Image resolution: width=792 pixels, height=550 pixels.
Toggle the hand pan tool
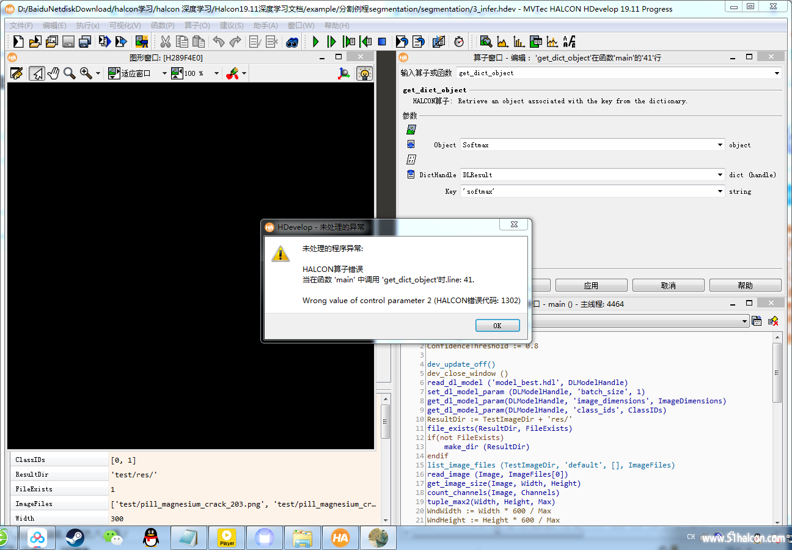tap(54, 73)
